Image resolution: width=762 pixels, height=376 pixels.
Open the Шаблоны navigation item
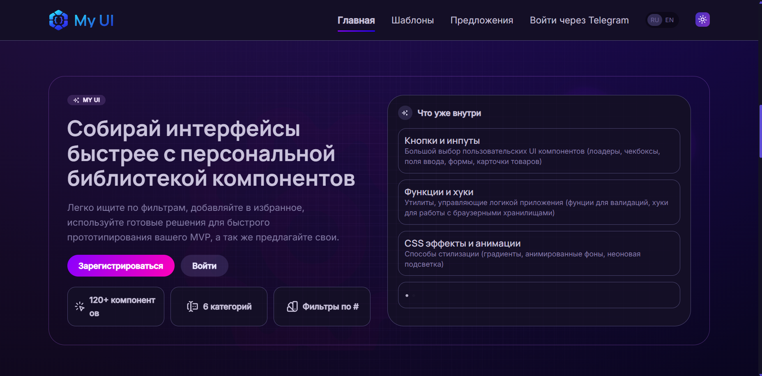pyautogui.click(x=412, y=20)
